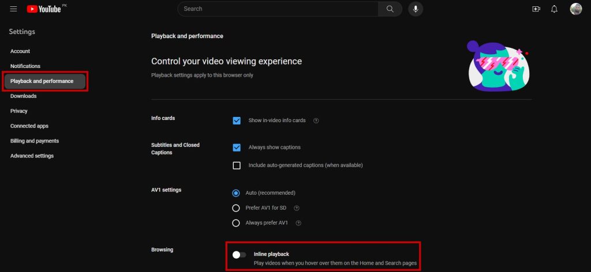This screenshot has height=272, width=591.
Task: Uncheck Show in-video info cards
Action: coord(237,120)
